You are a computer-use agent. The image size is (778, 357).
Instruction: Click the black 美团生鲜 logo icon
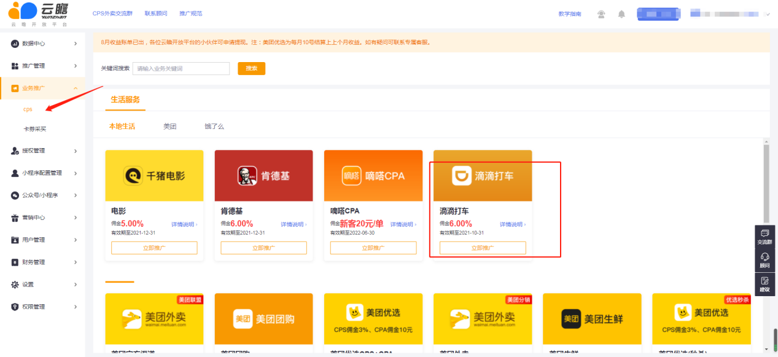[x=571, y=319]
